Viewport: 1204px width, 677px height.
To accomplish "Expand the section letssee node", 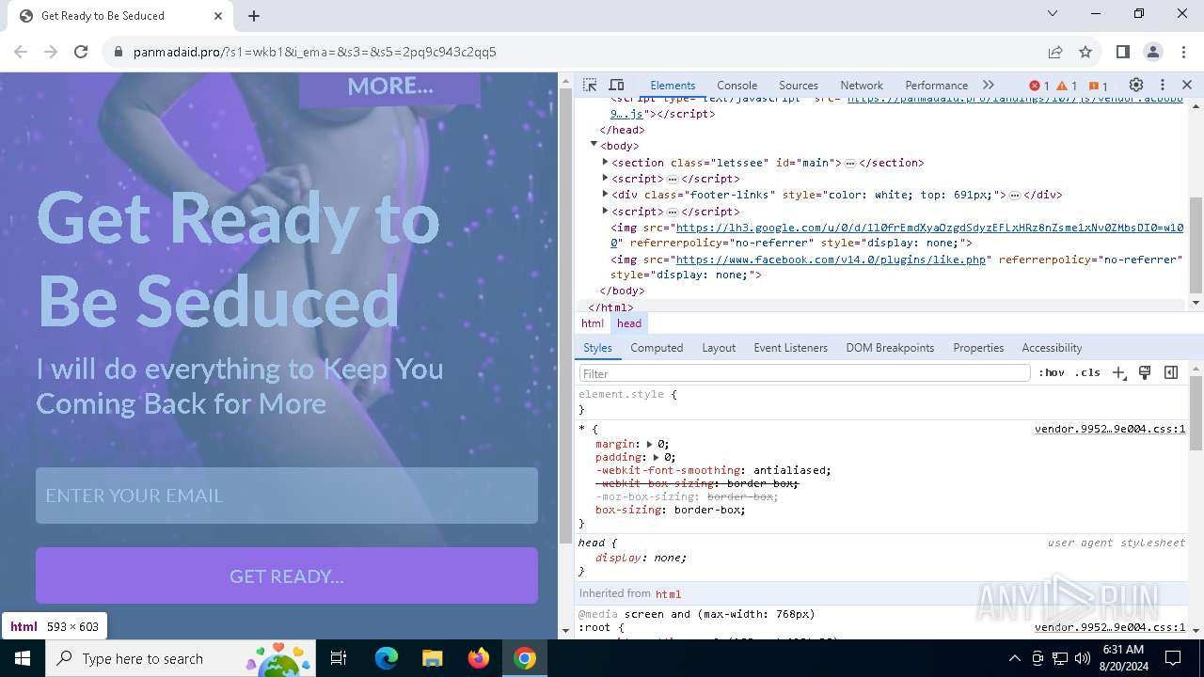I will tap(605, 162).
